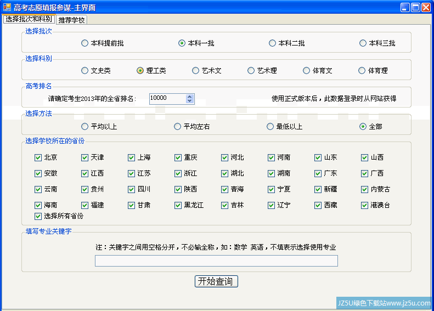The height and width of the screenshot is (311, 434).
Task: Toggle the 选择所有省份 checkbox
Action: tap(38, 216)
